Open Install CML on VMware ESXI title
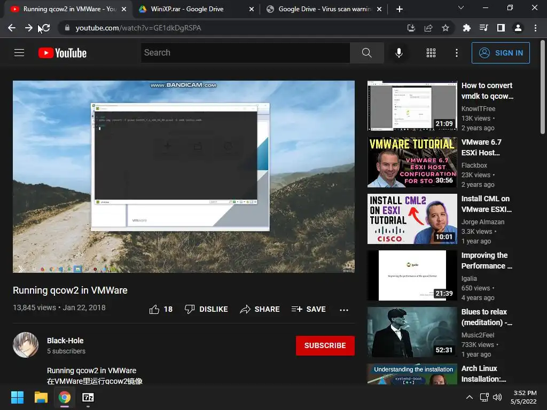The image size is (547, 410). (x=487, y=204)
